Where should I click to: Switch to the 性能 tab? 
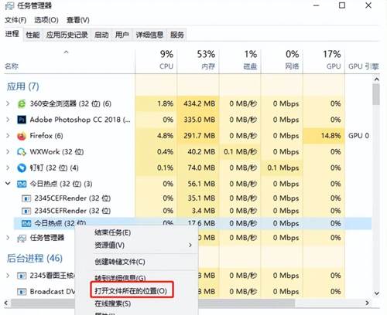pyautogui.click(x=33, y=35)
